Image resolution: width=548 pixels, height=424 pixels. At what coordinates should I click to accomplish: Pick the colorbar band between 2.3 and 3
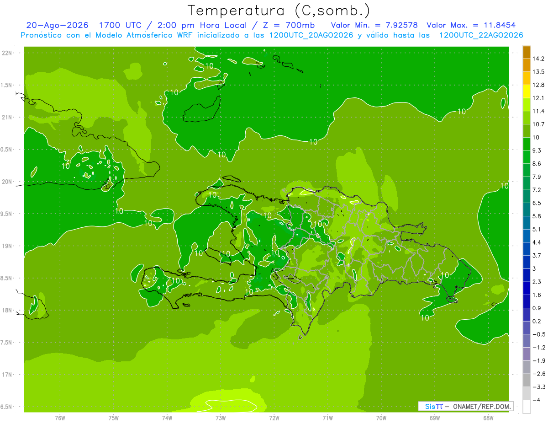click(527, 275)
